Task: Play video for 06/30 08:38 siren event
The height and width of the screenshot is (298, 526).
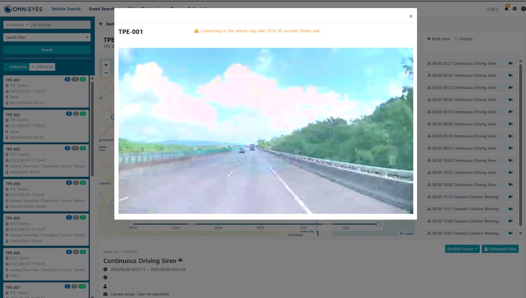Action: coord(510,100)
